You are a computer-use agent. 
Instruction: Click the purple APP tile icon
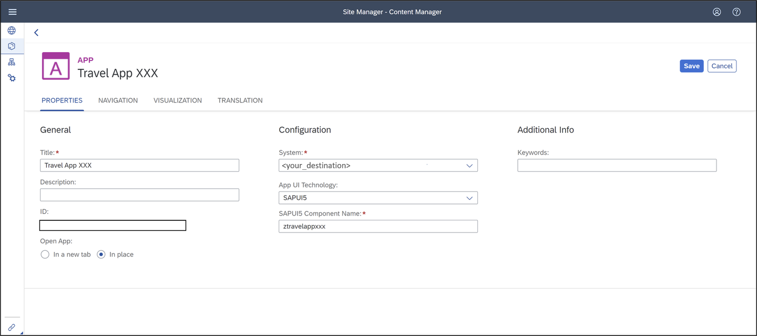pyautogui.click(x=56, y=66)
